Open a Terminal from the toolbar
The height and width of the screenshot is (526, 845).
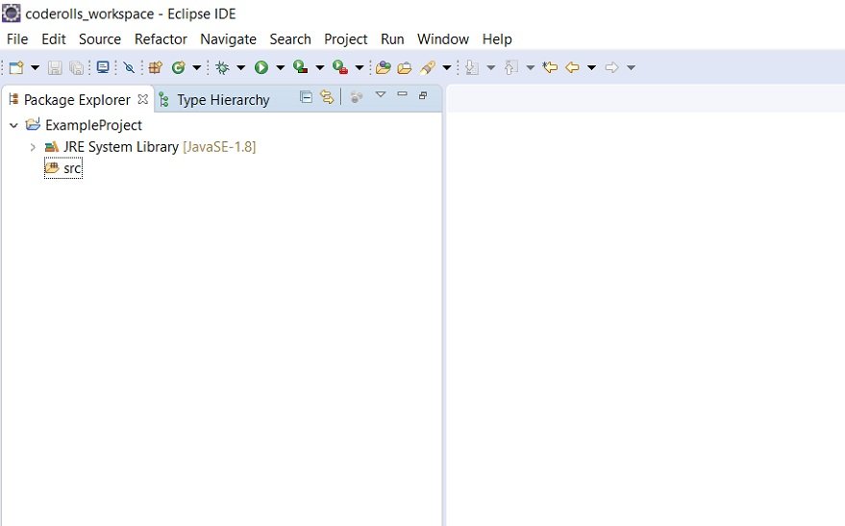(x=103, y=67)
